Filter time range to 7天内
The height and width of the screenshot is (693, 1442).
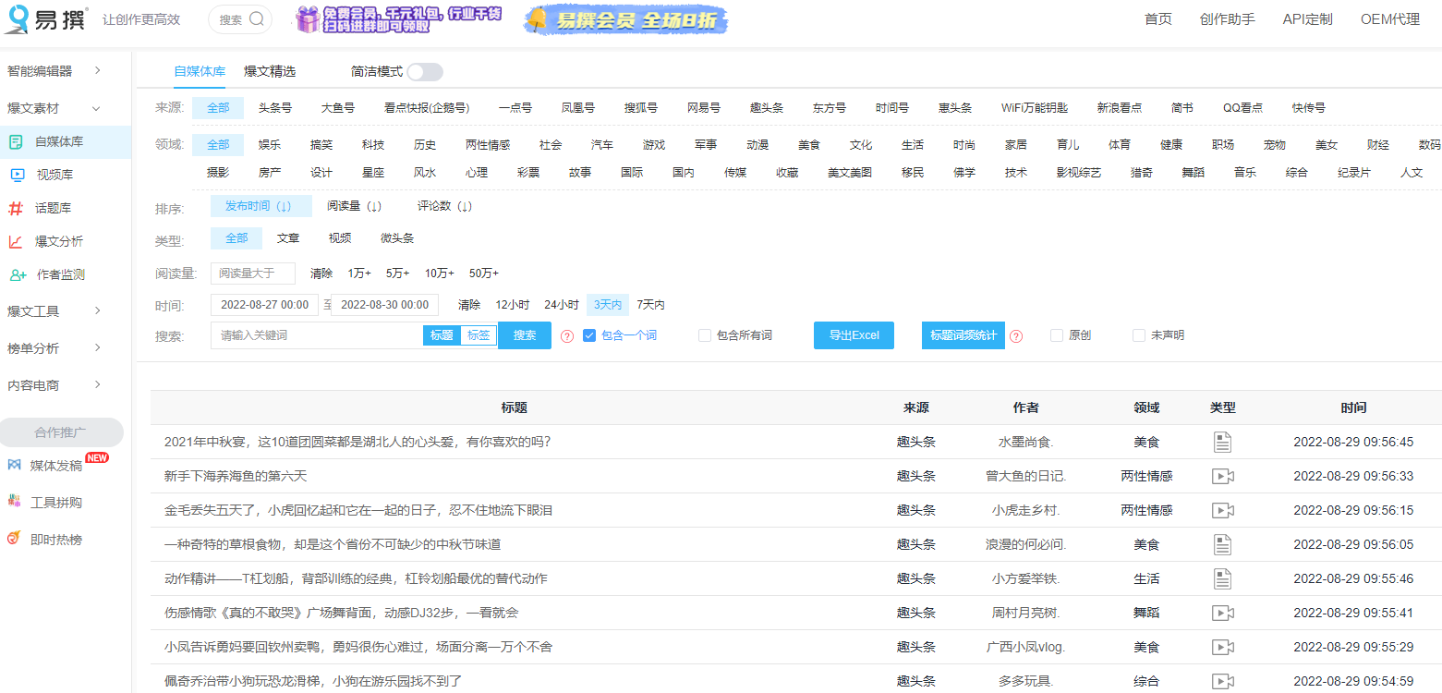click(x=650, y=305)
